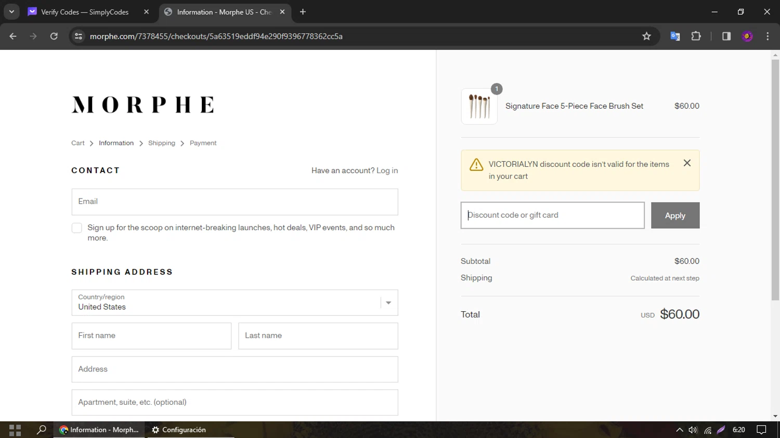This screenshot has height=438, width=780.
Task: Click the Log in link
Action: tap(387, 170)
